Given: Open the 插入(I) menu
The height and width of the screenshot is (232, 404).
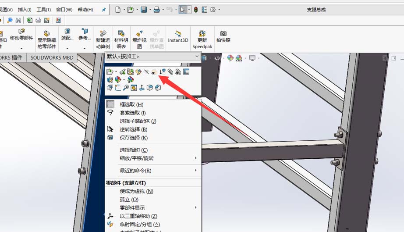Looking at the screenshot, I should click(x=25, y=10).
